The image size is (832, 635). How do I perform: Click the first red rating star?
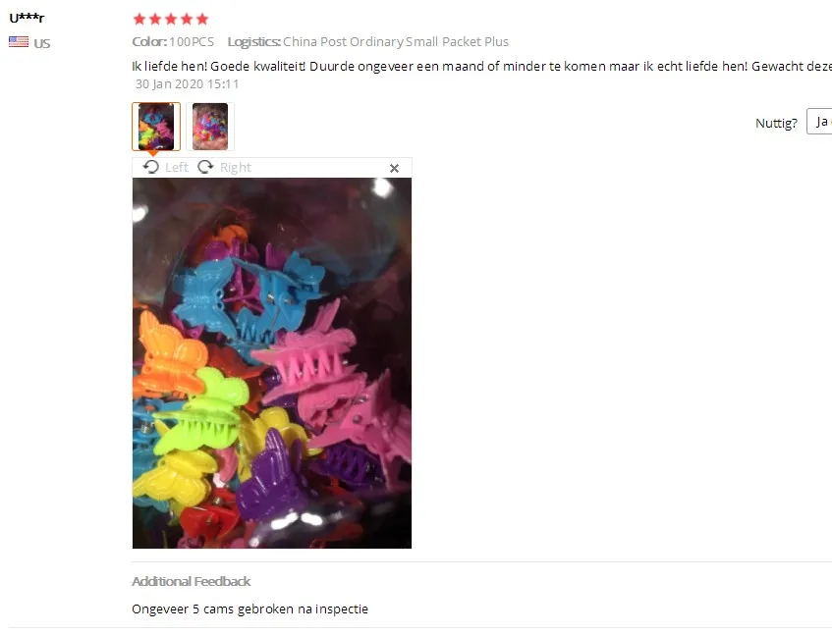tap(139, 20)
